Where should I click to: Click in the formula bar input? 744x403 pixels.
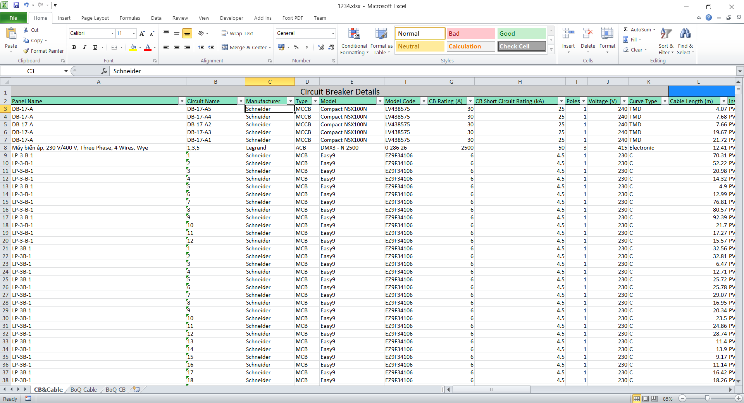point(423,71)
